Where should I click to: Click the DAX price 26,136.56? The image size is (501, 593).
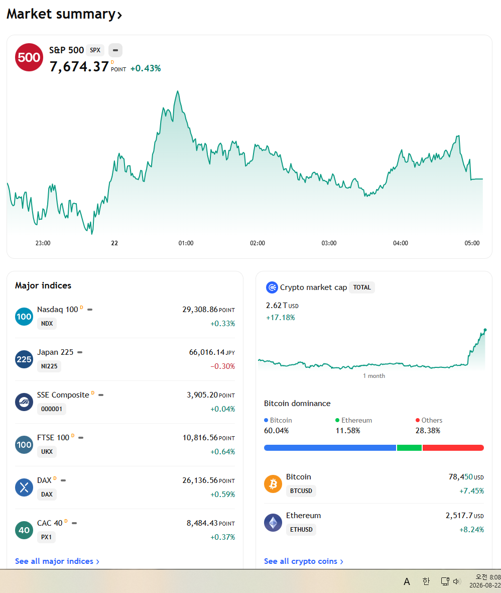pos(200,480)
